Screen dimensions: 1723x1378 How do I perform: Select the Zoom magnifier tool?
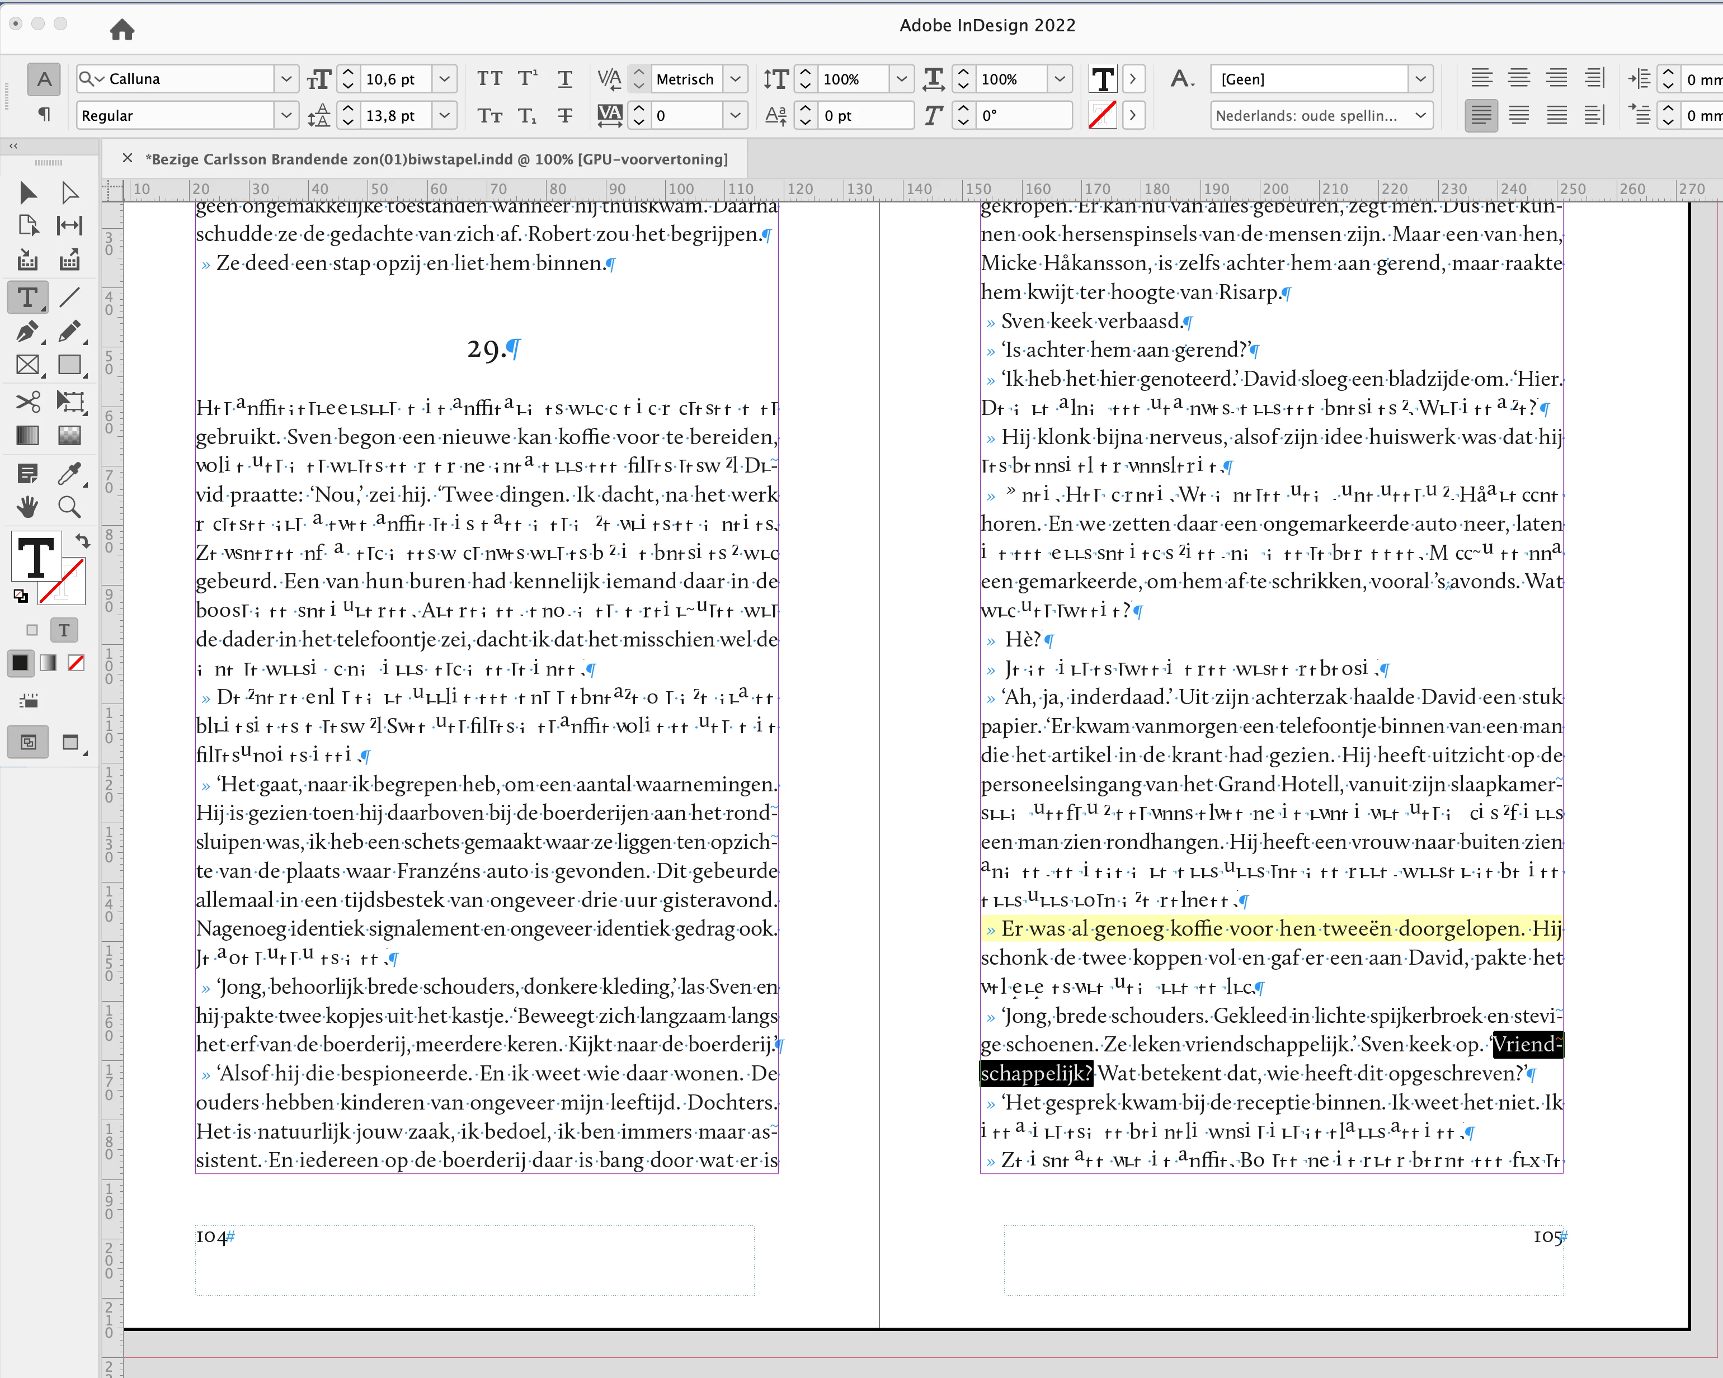69,507
